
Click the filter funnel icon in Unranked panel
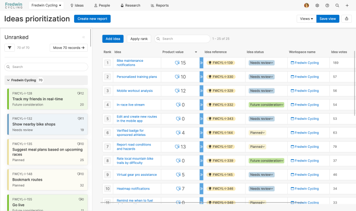point(9,48)
